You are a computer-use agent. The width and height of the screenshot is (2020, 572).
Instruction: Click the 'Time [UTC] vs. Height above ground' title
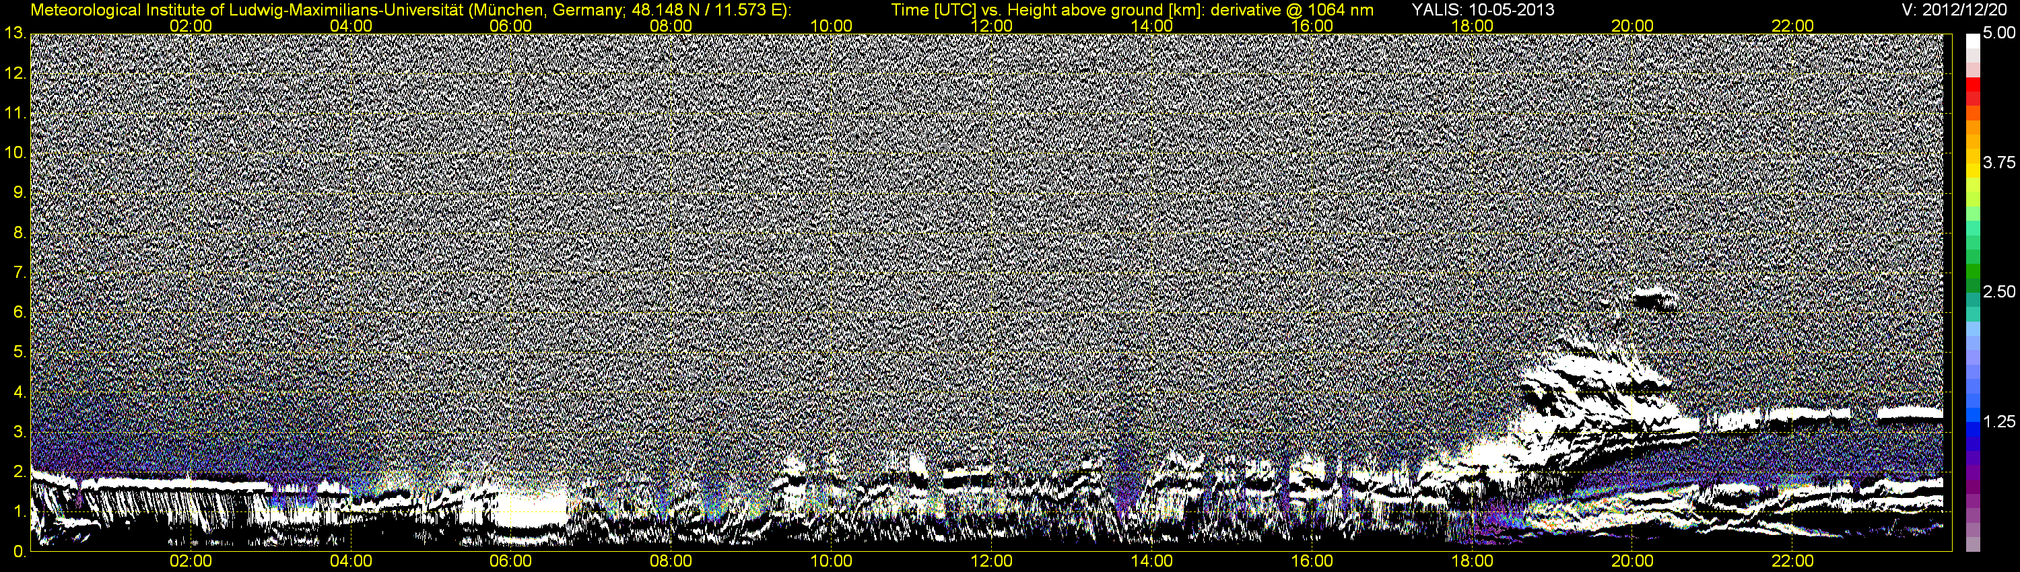point(1133,9)
